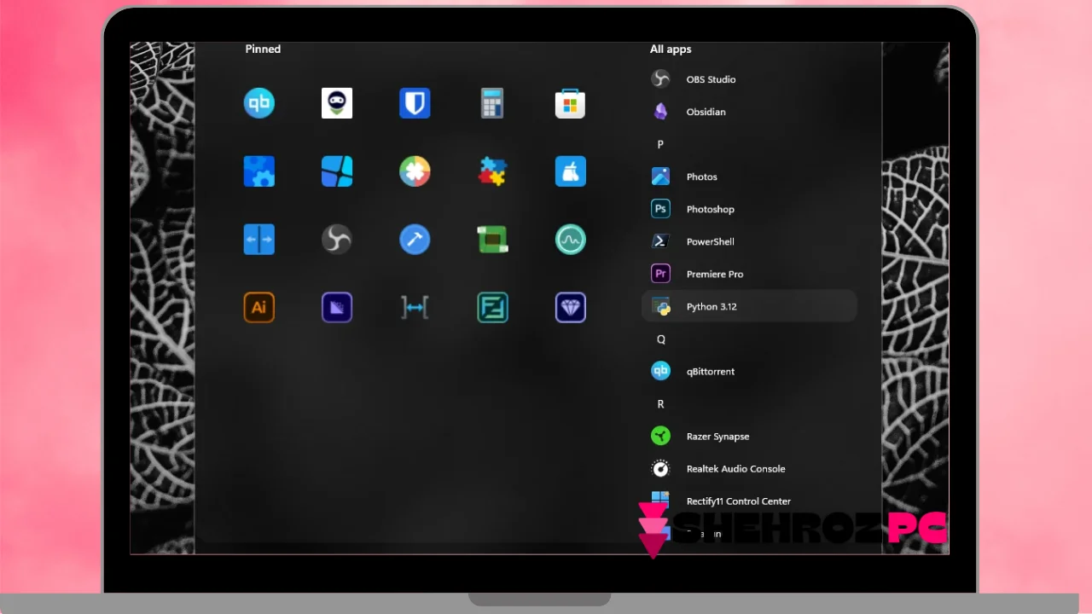Open the pinned purple gradient square icon
The image size is (1092, 614).
[x=337, y=308]
